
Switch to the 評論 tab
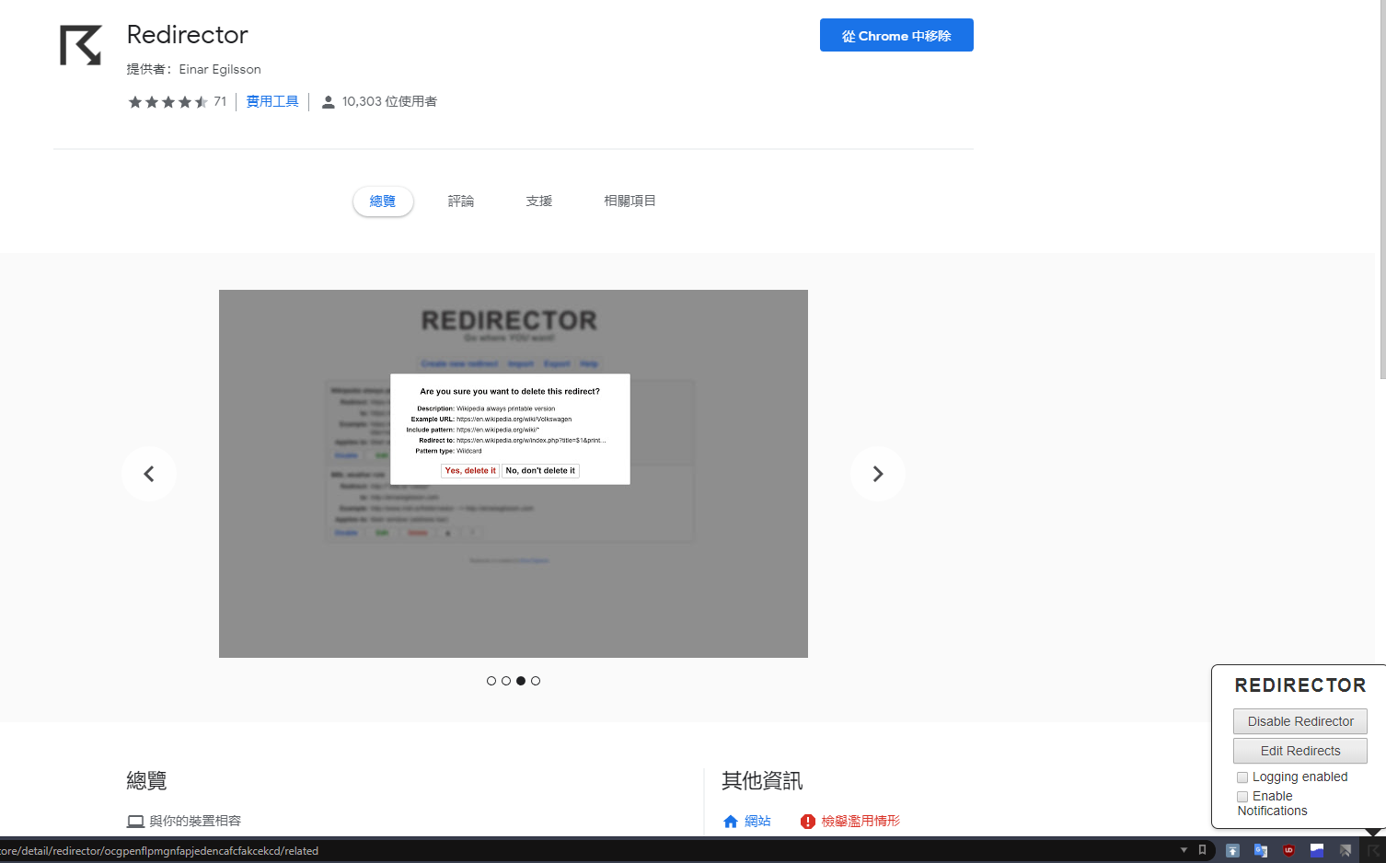[x=461, y=201]
